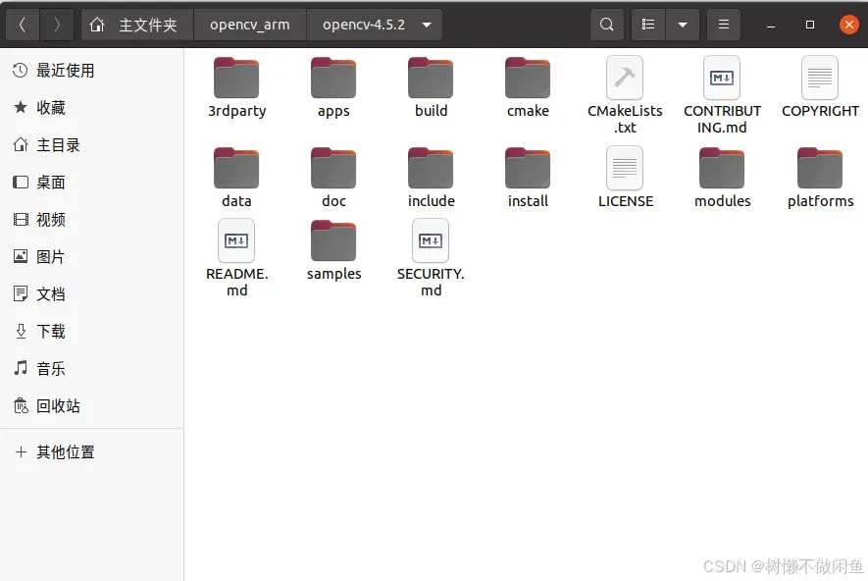Navigate to the opencv_arm breadcrumb

point(250,24)
